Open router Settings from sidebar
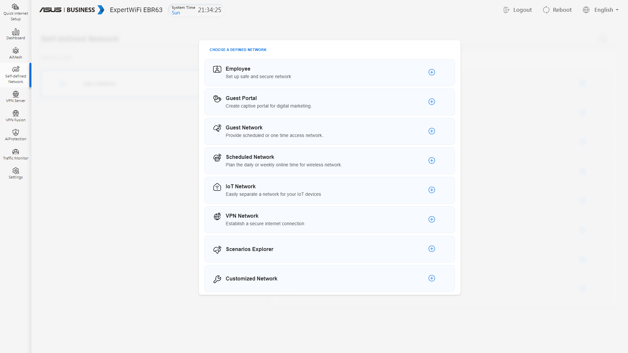The image size is (628, 353). [x=15, y=173]
